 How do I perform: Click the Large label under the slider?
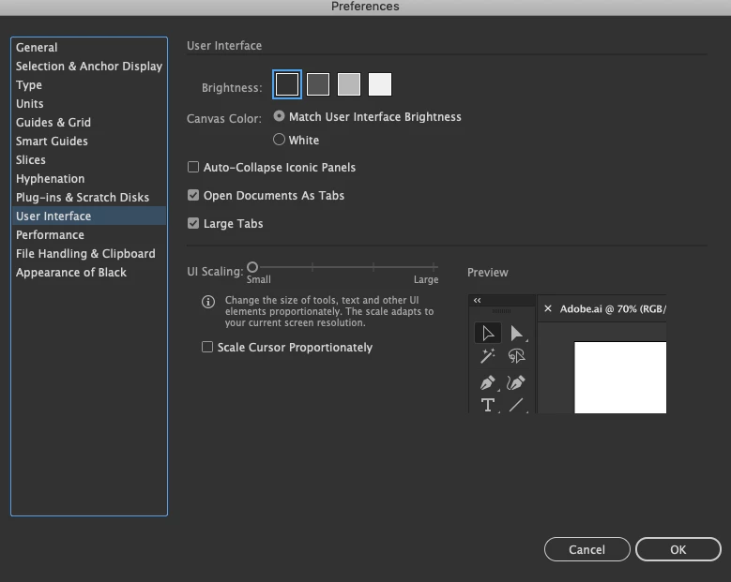426,280
